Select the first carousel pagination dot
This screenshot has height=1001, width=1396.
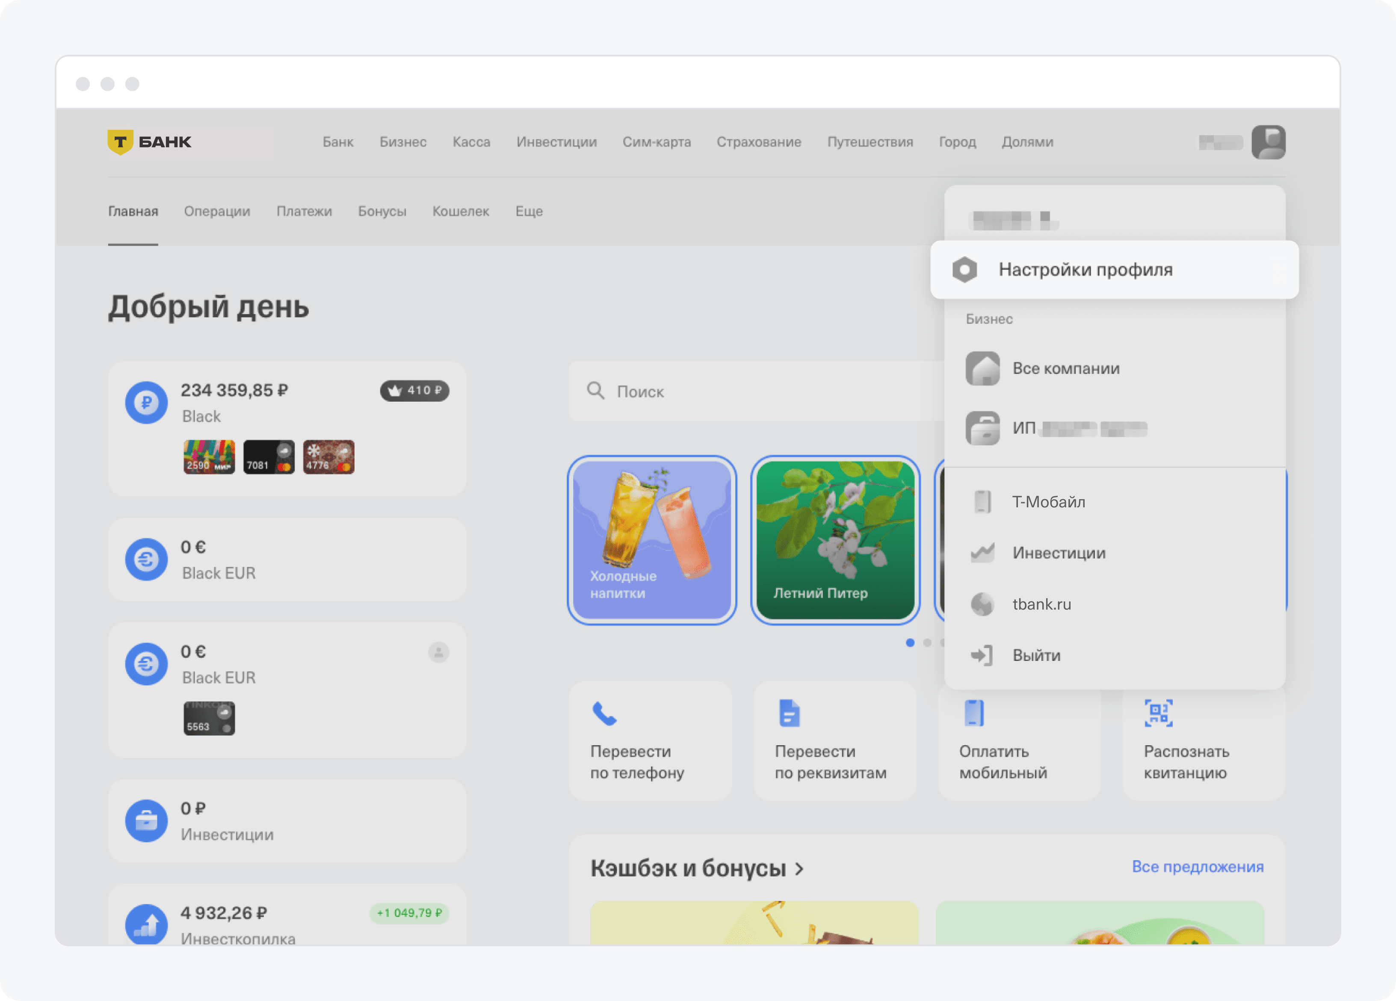[x=910, y=643]
